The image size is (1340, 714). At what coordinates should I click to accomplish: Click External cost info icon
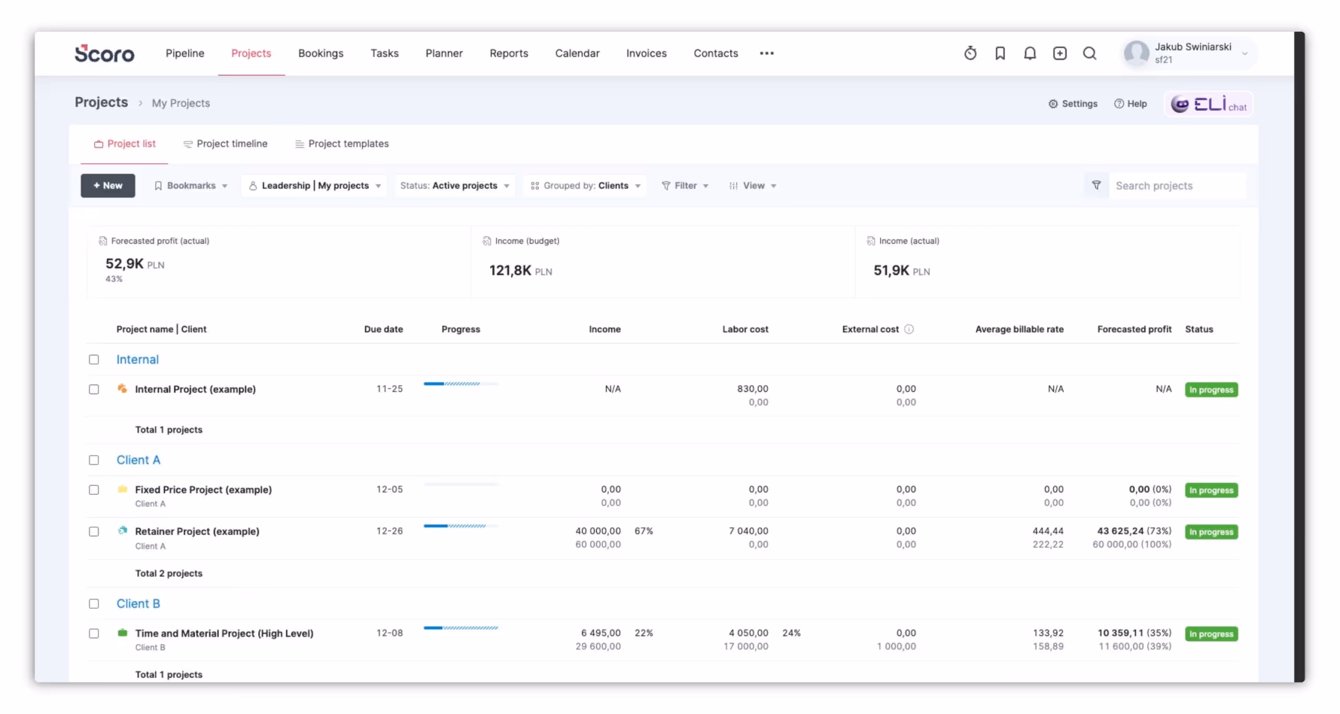coord(909,329)
